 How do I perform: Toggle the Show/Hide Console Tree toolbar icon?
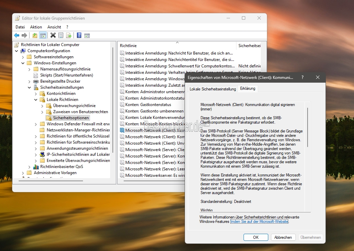click(43, 36)
